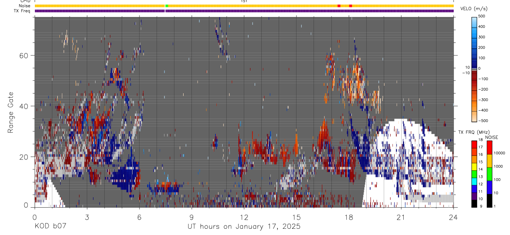Click 'UT hours on January 17, 2025' label
Screen dimensions: 510x235
pyautogui.click(x=243, y=227)
